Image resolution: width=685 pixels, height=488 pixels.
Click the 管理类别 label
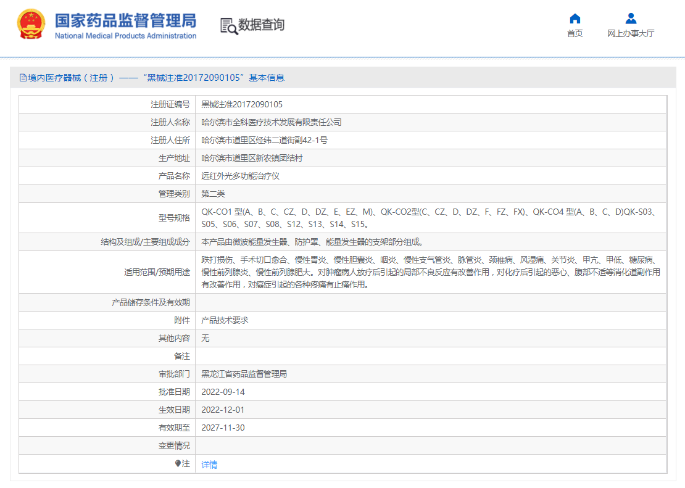[x=174, y=194]
